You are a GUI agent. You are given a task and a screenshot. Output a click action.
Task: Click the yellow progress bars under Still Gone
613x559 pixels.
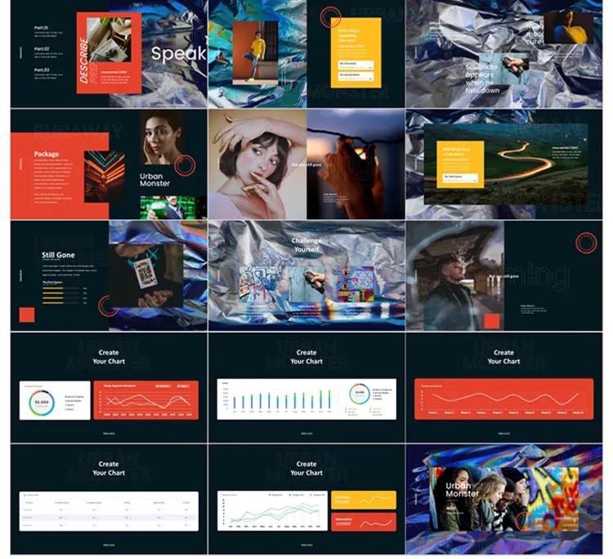point(60,296)
